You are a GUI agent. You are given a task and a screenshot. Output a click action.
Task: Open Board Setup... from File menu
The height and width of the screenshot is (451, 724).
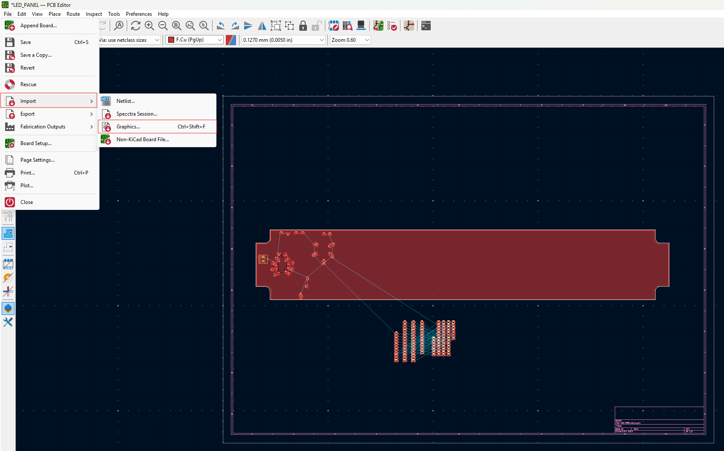[50, 143]
